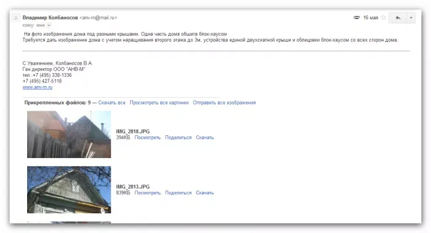The width and height of the screenshot is (431, 233).
Task: Click Поделиться for IMG_2818.JPG
Action: click(x=178, y=138)
